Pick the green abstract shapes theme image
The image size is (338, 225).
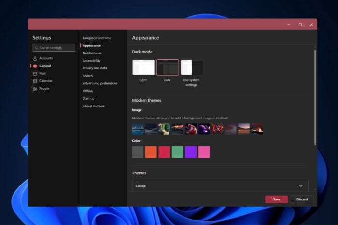coord(164,129)
